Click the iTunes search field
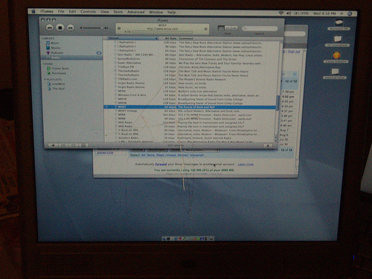Screen dimensions: 372x279 click(260, 28)
